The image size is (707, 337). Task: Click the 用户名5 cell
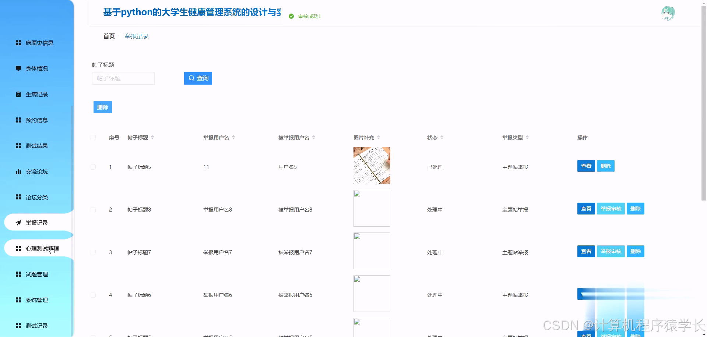click(288, 167)
